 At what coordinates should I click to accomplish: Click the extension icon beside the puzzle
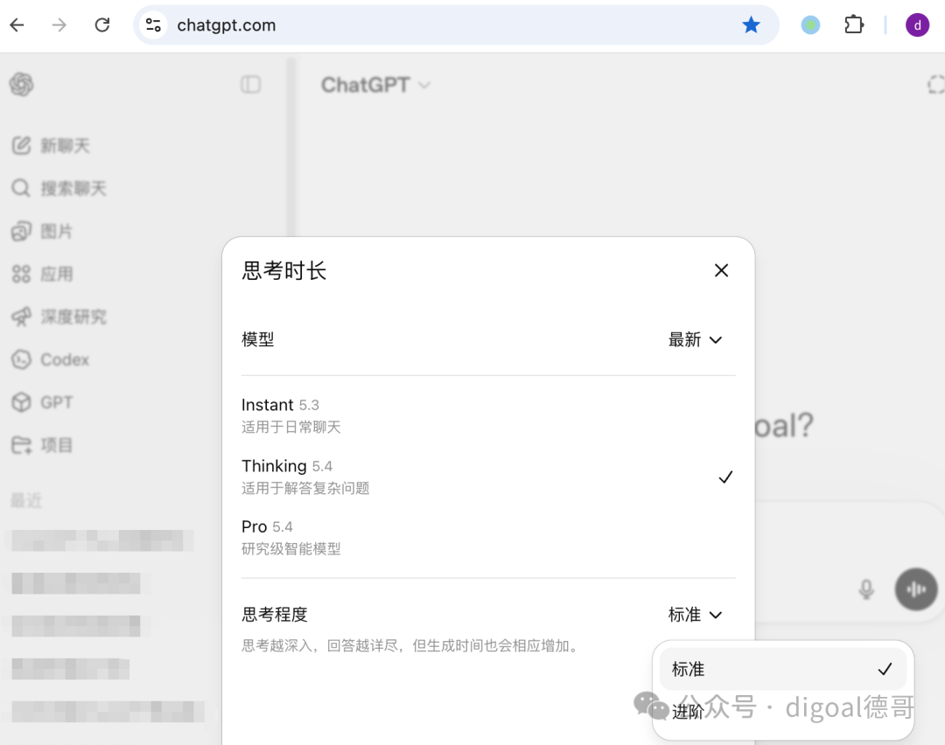click(x=810, y=25)
